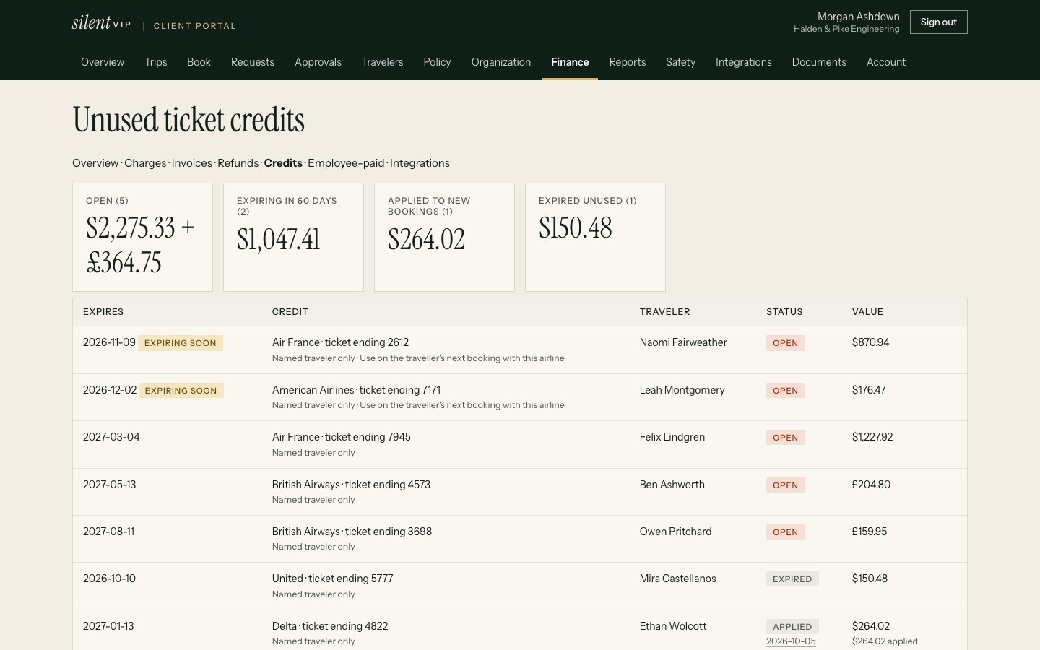
Task: Open the 2026-10-05 applied date link
Action: (791, 641)
